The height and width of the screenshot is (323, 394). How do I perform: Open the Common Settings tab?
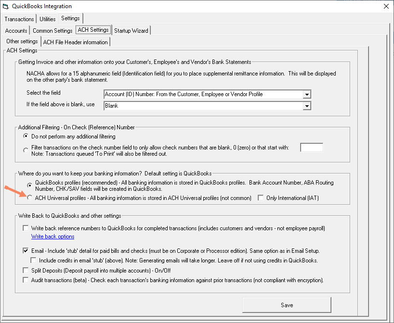click(x=53, y=31)
